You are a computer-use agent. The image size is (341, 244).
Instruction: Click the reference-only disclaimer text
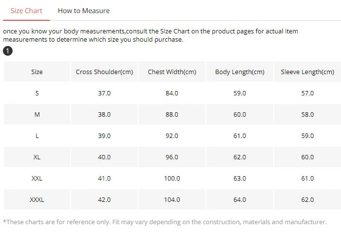tap(165, 222)
